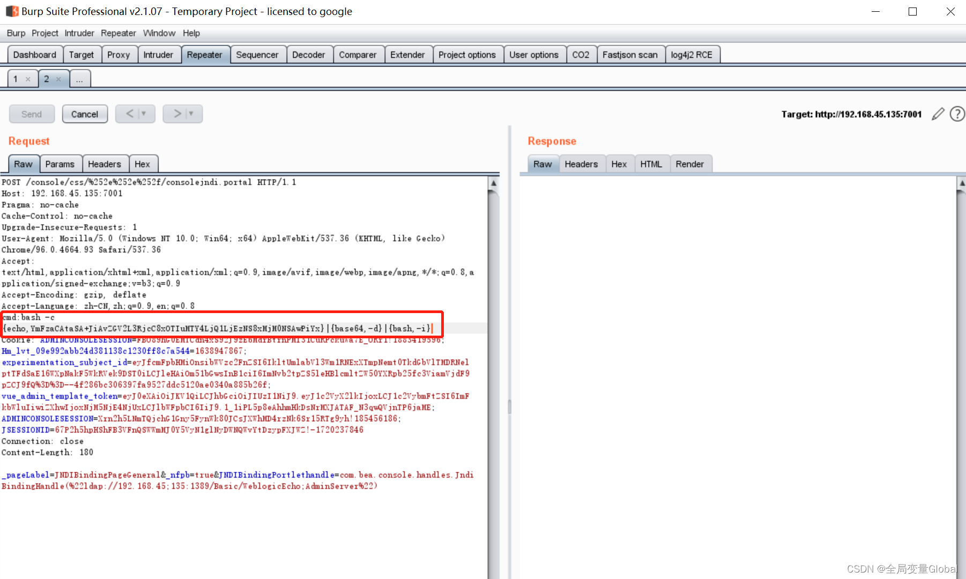
Task: Show the request Hex view
Action: coord(143,164)
